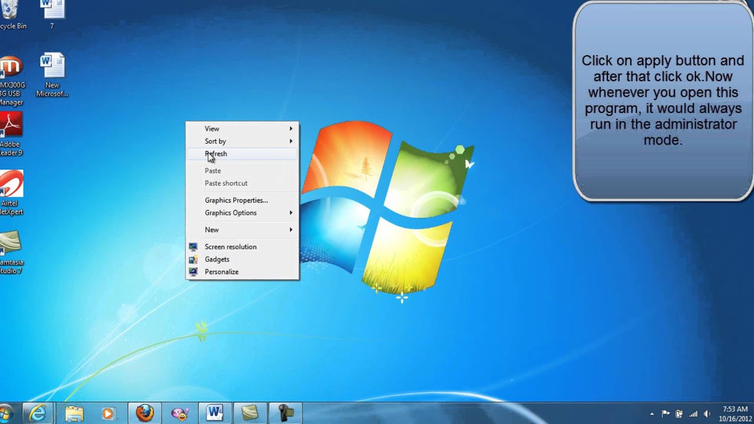Open Gadgets from the context menu
The image size is (754, 424).
[242, 259]
